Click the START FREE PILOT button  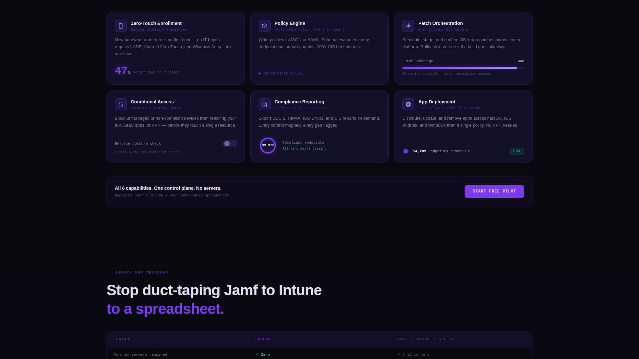[494, 191]
